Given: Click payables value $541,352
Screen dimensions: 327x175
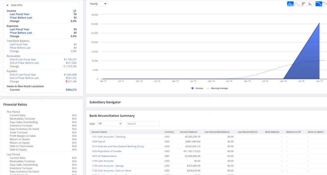Looking at the screenshot, I should pos(71,78).
